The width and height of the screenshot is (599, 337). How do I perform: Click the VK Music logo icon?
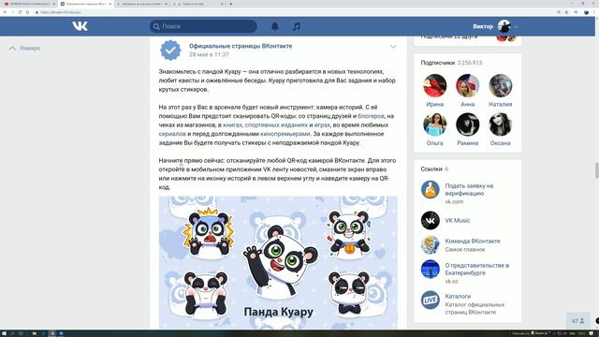coord(431,221)
